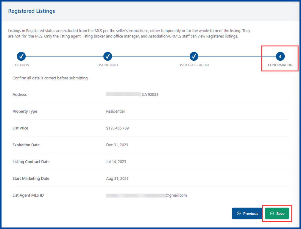Click the Location step checkmark circle
Image resolution: width=301 pixels, height=229 pixels.
[21, 56]
